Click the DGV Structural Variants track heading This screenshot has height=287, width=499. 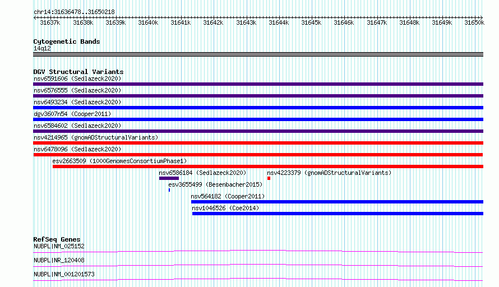(x=78, y=72)
